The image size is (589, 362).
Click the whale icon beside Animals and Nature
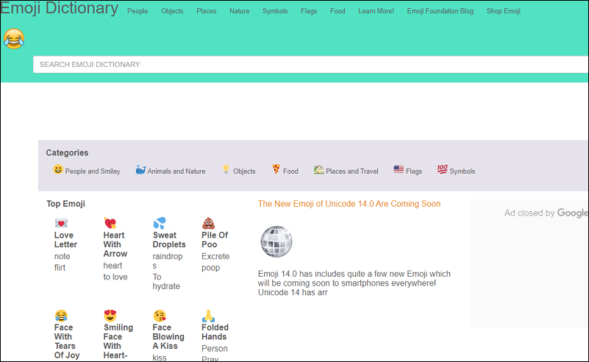(x=140, y=170)
